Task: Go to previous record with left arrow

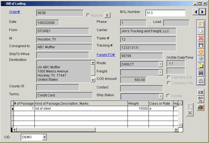Action: (x=195, y=12)
